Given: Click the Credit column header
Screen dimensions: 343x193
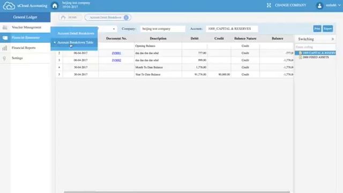Looking at the screenshot, I should click(x=219, y=39).
